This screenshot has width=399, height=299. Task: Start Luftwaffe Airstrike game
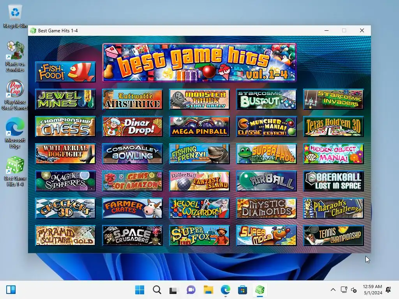132,99
